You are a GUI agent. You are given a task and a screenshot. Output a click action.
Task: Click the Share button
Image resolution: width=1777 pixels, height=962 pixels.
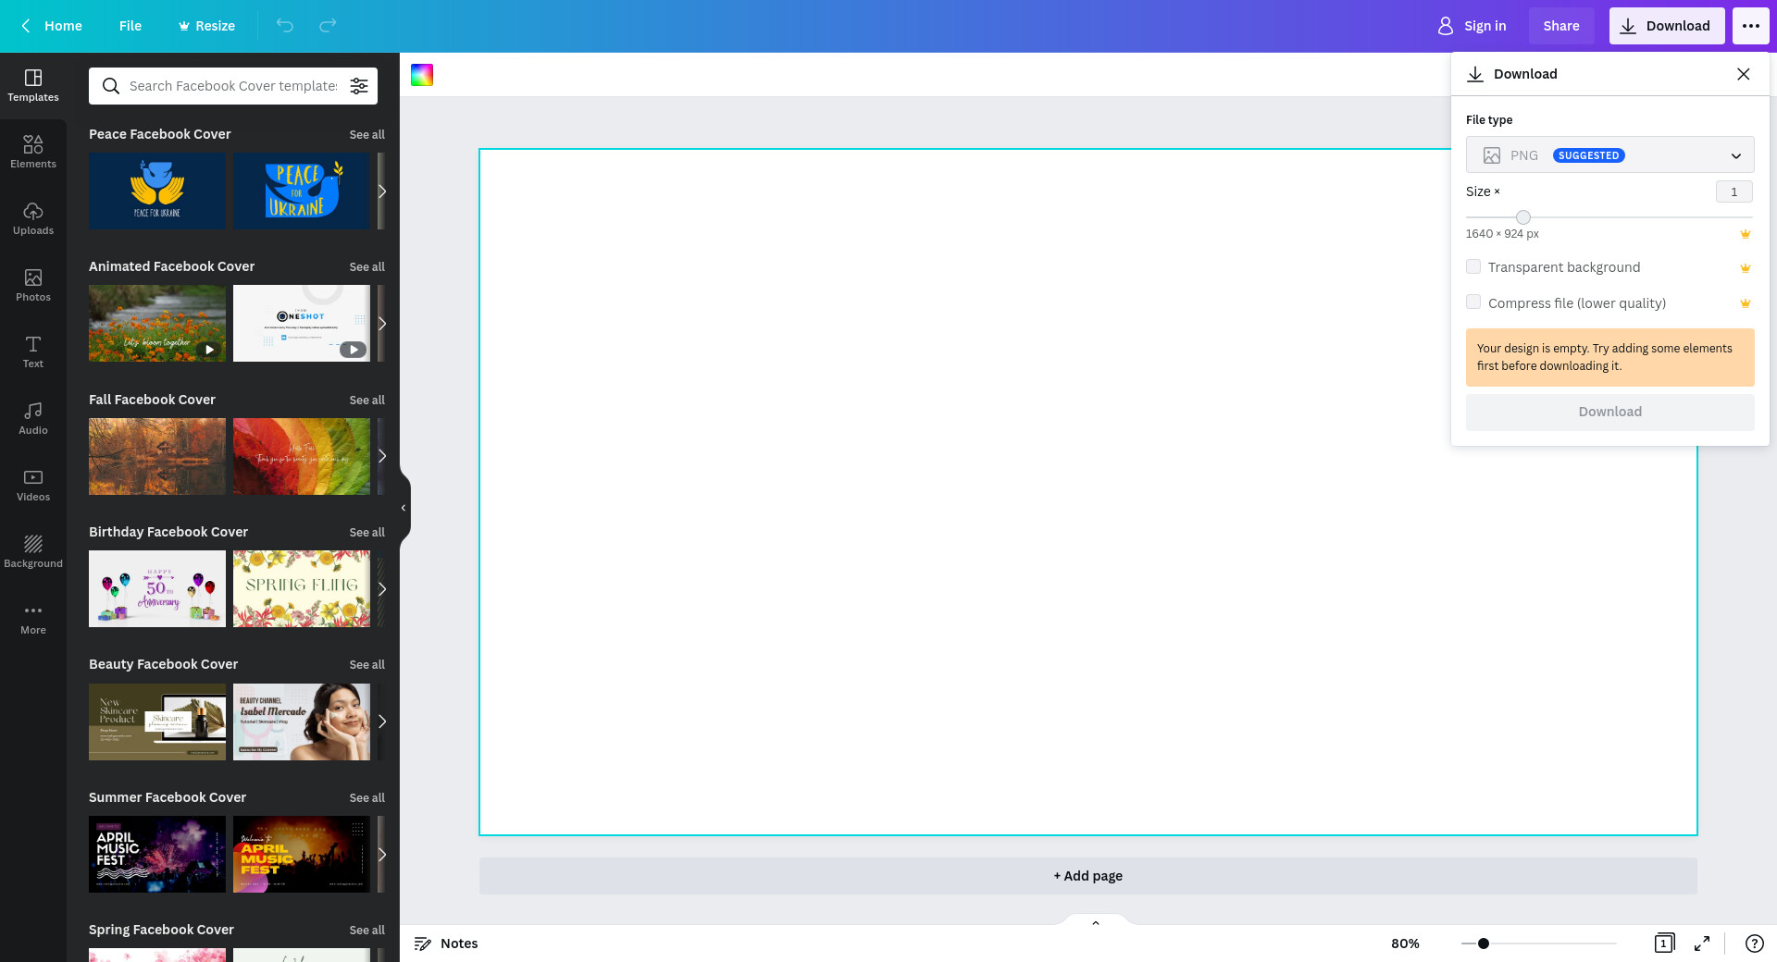click(x=1560, y=26)
